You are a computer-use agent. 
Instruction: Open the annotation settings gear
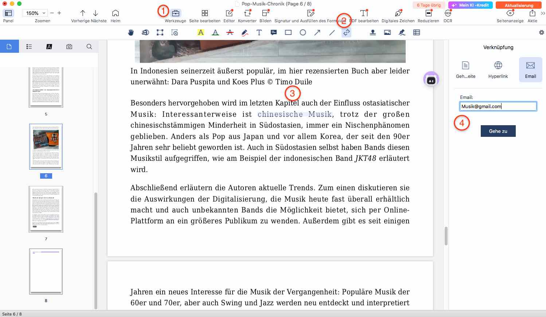tap(542, 32)
